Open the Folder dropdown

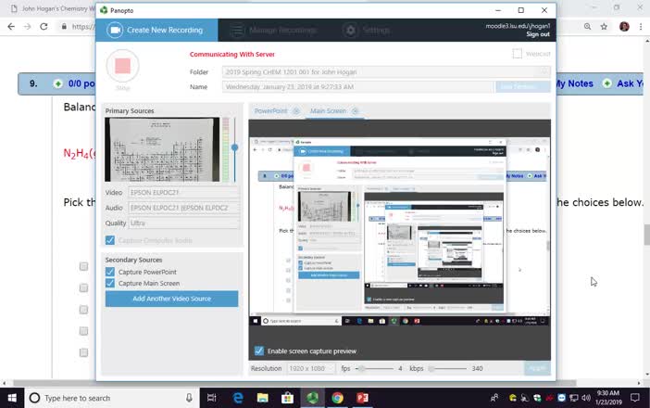(x=385, y=71)
